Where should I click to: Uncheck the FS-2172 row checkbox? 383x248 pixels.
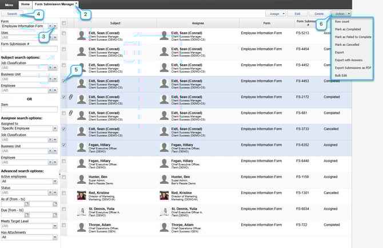(x=64, y=97)
